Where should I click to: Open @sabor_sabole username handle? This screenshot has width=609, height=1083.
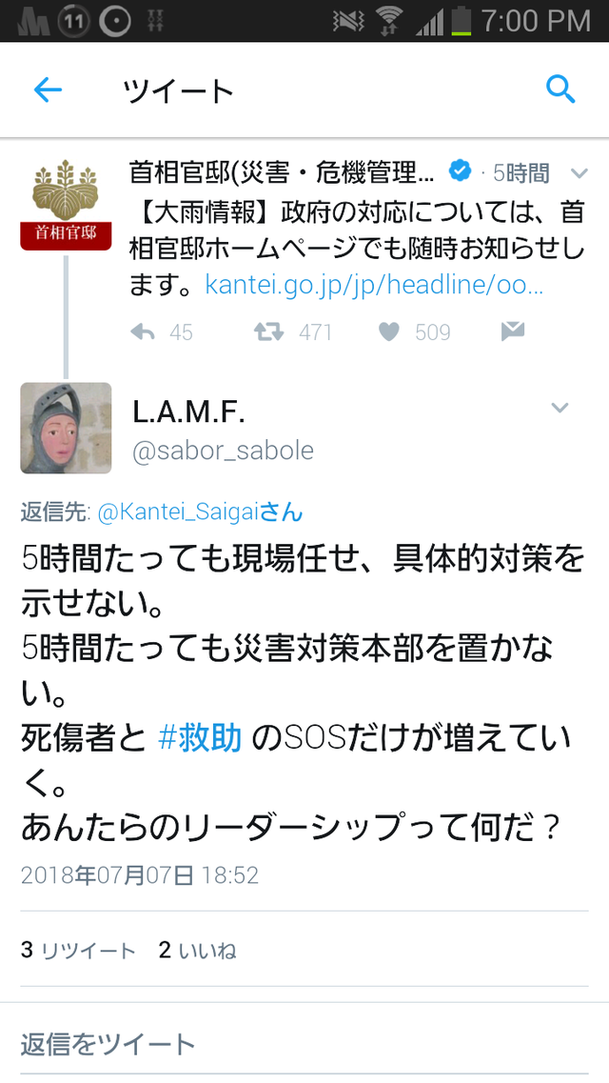click(x=223, y=451)
